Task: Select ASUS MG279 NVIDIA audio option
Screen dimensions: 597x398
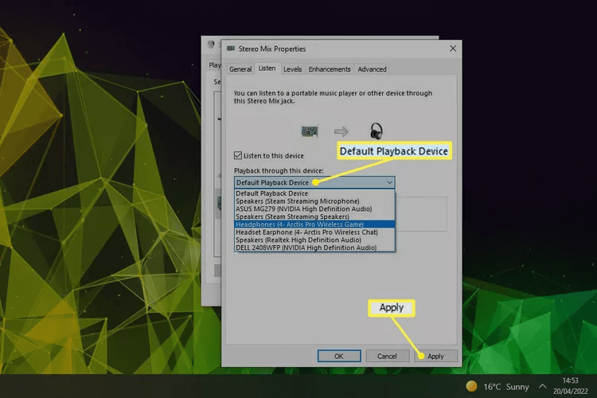Action: (314, 209)
